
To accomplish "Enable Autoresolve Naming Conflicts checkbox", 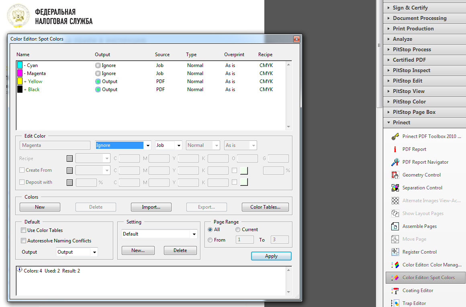I will pos(23,240).
